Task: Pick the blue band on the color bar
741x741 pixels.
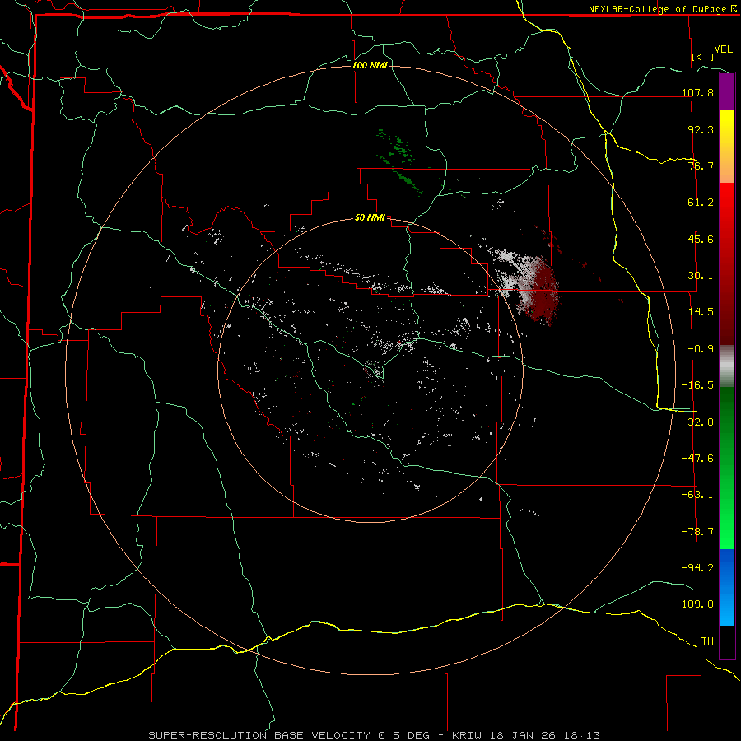Action: click(x=727, y=587)
